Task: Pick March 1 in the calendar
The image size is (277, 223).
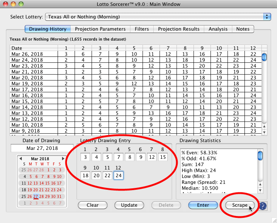Action: pos(48,170)
